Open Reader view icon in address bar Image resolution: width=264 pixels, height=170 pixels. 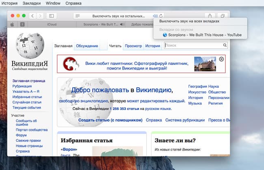point(78,16)
